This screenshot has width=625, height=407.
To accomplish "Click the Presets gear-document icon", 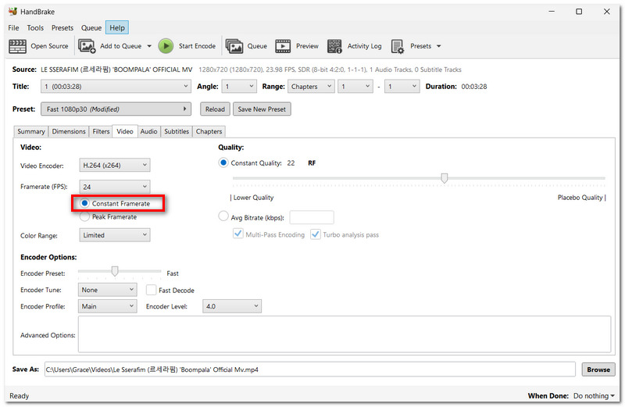I will [x=398, y=46].
